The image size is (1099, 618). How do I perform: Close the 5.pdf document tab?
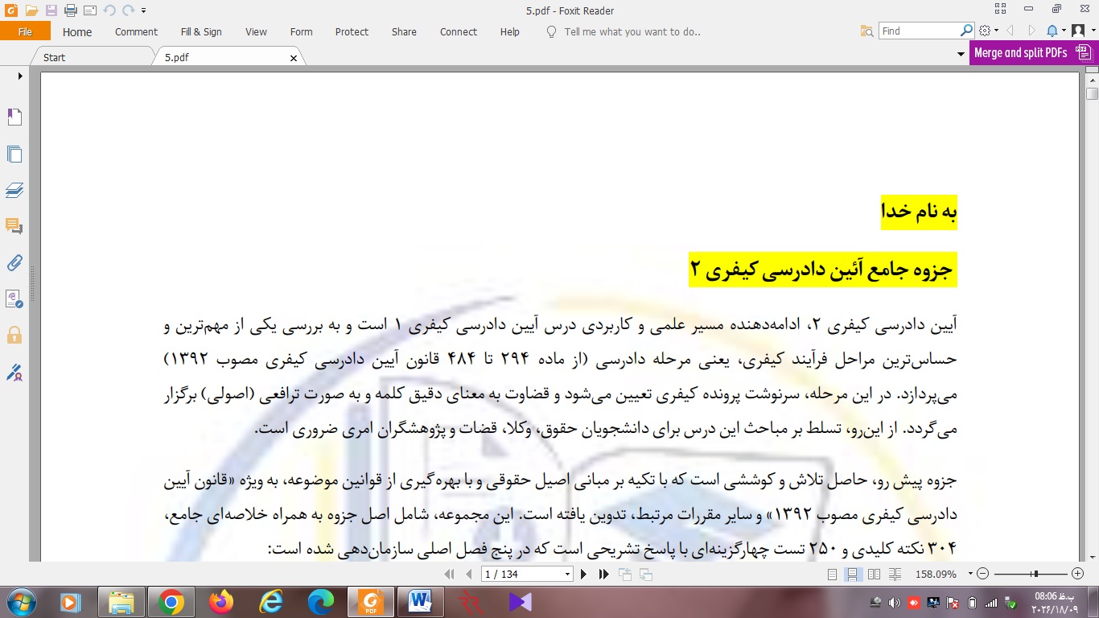tap(294, 58)
